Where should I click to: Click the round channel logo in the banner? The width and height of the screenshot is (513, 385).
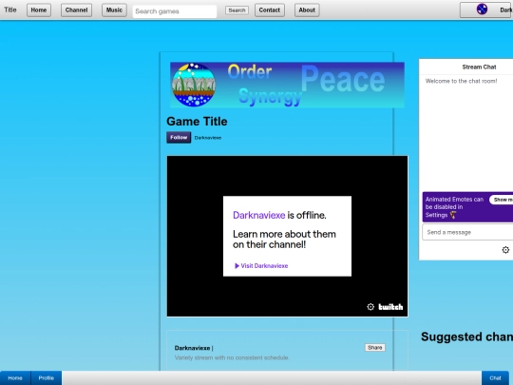point(194,85)
